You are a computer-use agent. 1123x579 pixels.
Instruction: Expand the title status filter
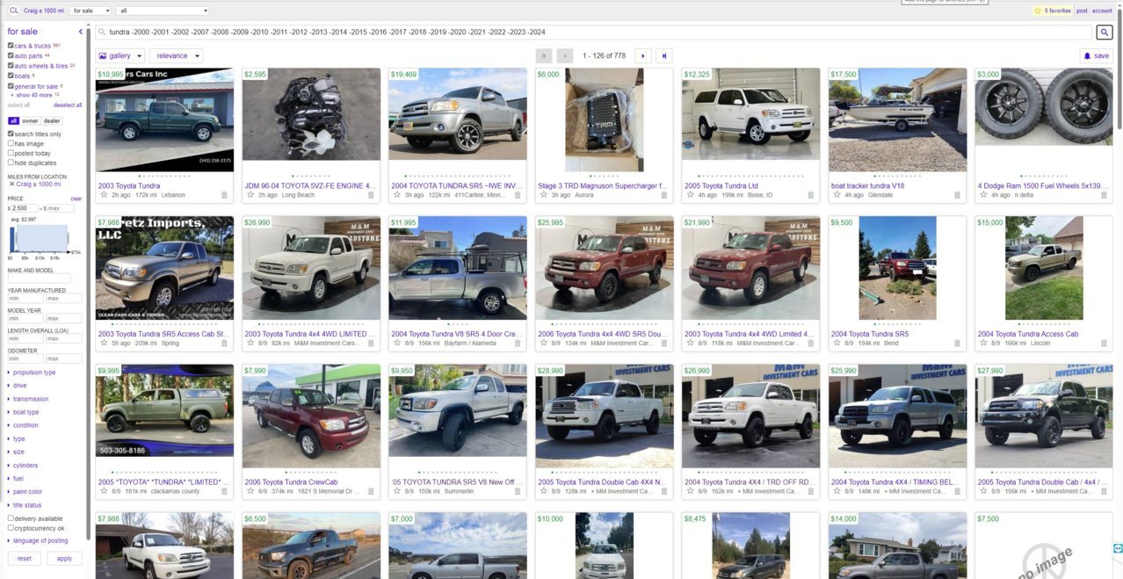tap(26, 505)
